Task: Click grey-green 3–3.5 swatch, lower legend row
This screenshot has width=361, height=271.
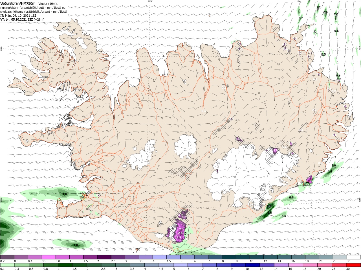Action: coord(123,265)
